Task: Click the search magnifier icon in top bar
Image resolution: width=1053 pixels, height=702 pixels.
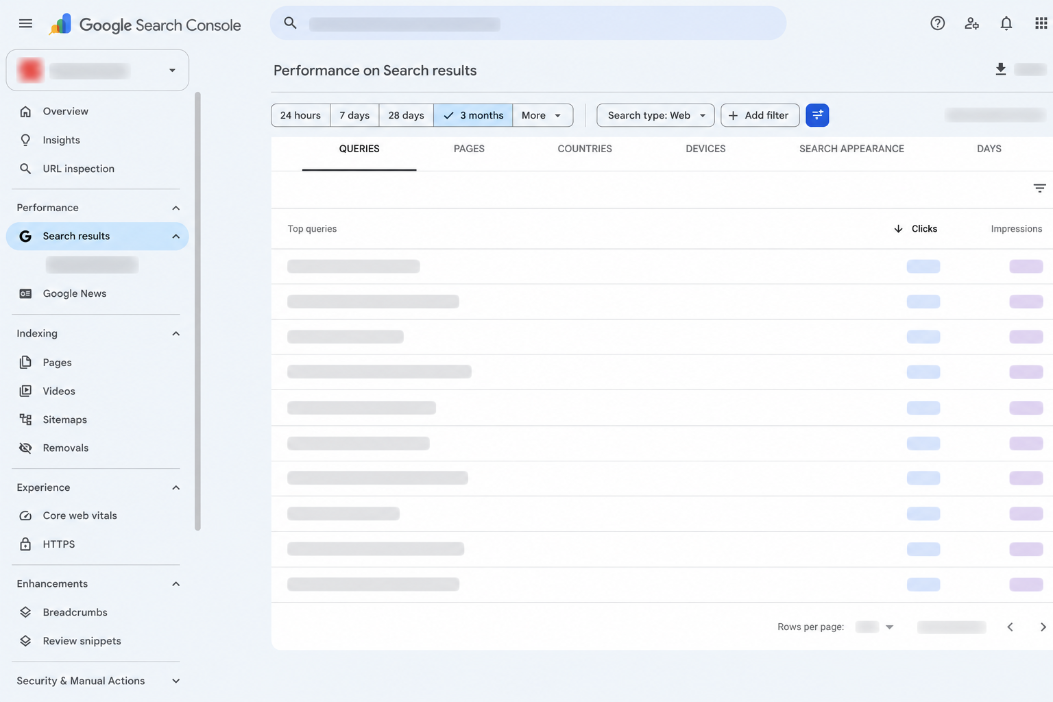Action: tap(290, 23)
